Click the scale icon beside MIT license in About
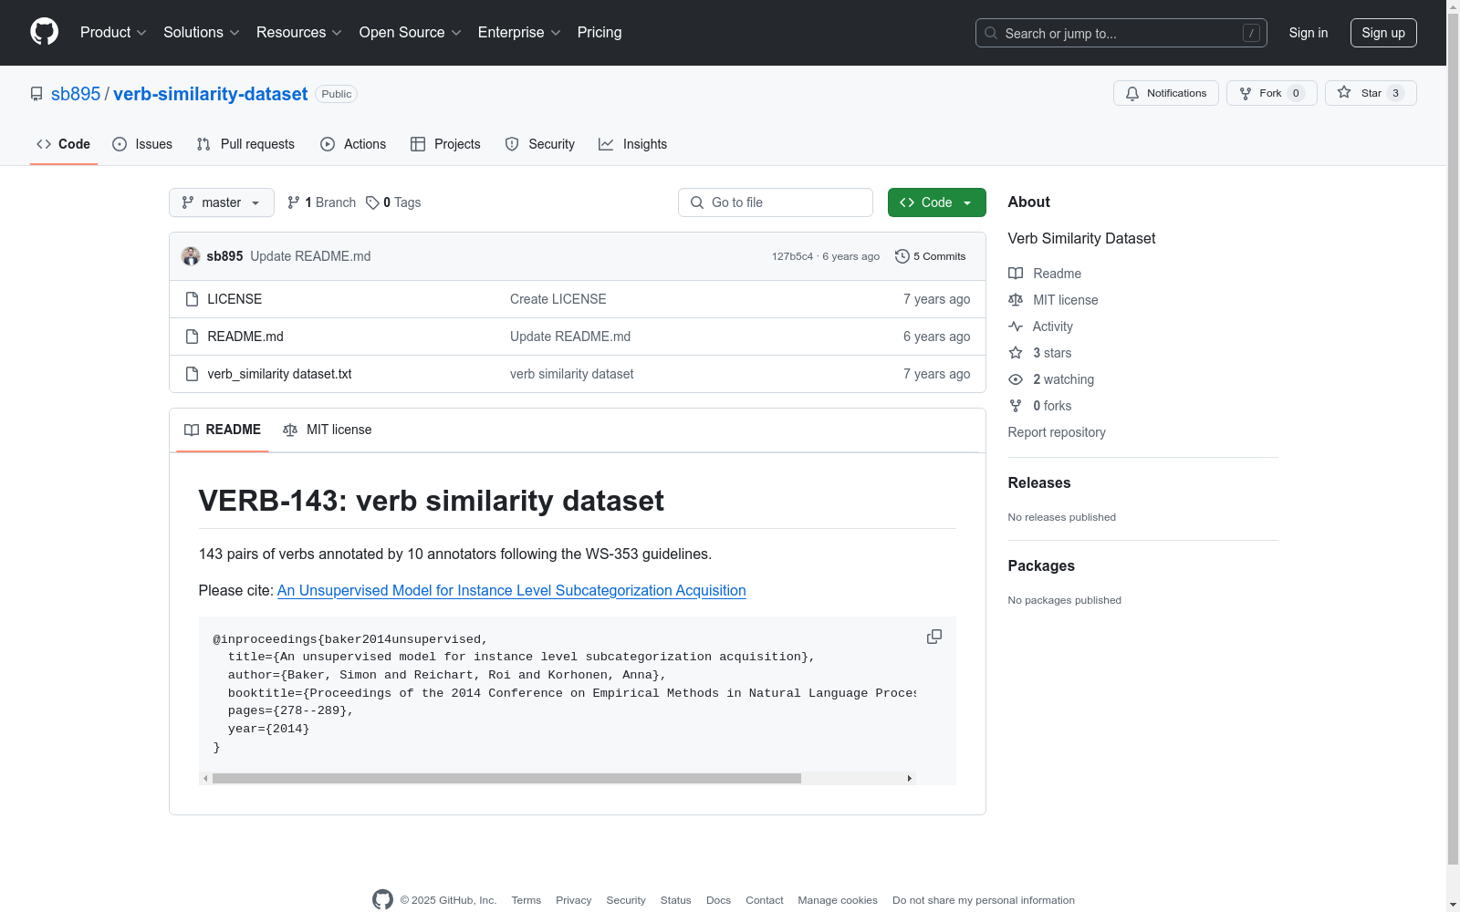The height and width of the screenshot is (912, 1460). [x=1016, y=300]
